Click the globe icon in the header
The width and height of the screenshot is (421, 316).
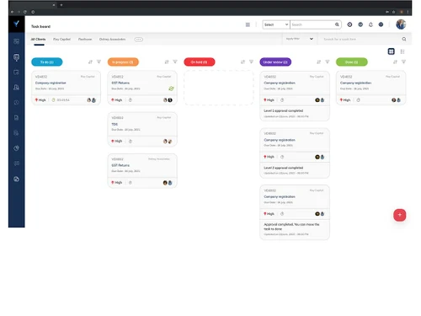tap(360, 24)
